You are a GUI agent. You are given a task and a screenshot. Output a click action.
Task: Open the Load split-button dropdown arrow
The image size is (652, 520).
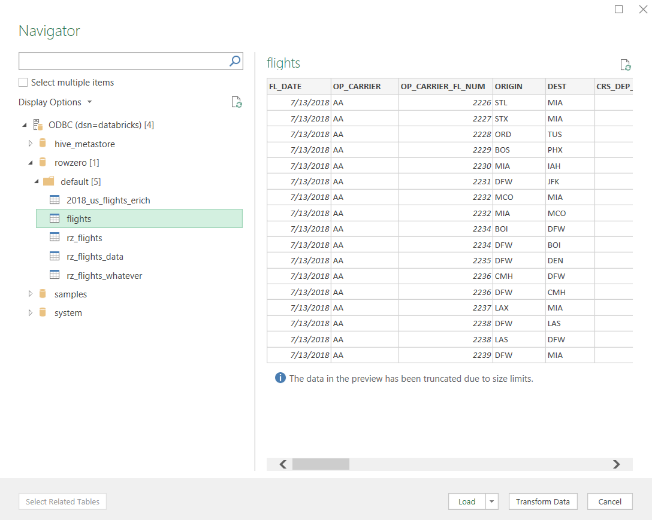point(492,501)
